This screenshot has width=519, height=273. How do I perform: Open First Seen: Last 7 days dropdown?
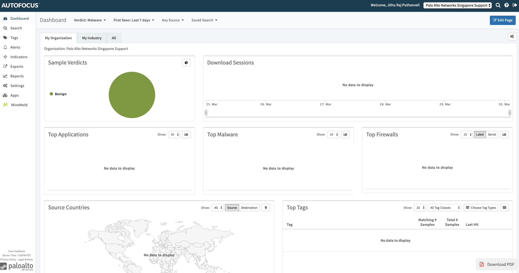(x=134, y=20)
